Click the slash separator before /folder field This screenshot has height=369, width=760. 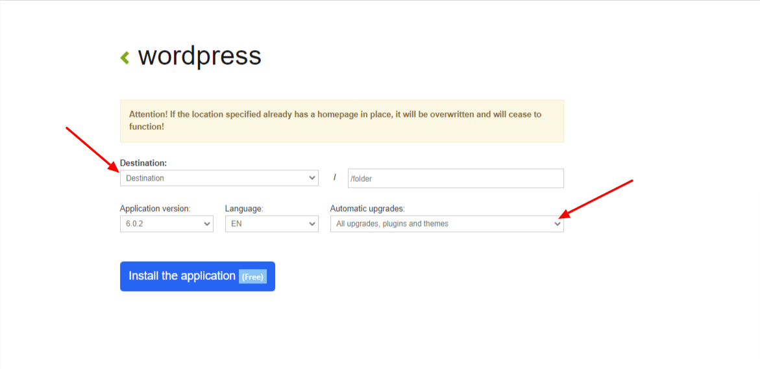[334, 177]
